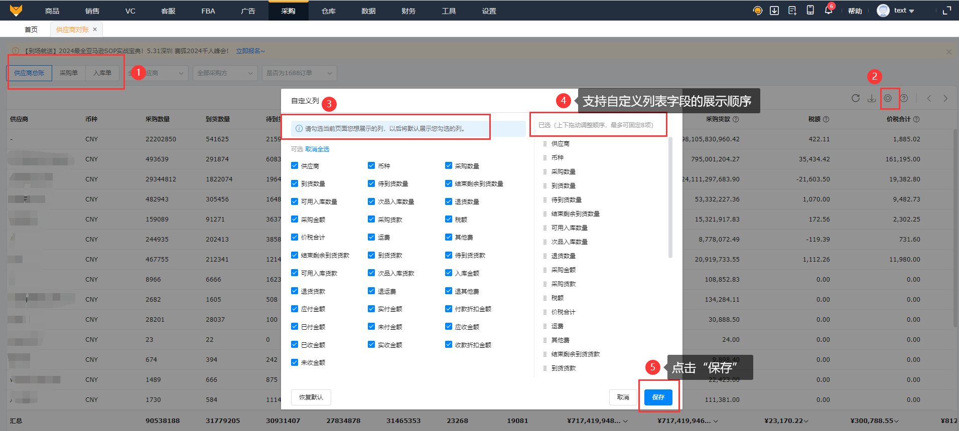Open the customer service headset icon
The height and width of the screenshot is (431, 959).
(758, 11)
